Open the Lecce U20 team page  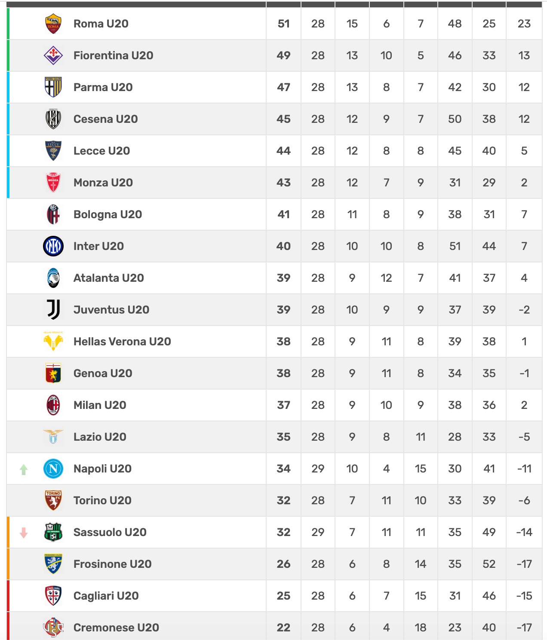pyautogui.click(x=101, y=151)
